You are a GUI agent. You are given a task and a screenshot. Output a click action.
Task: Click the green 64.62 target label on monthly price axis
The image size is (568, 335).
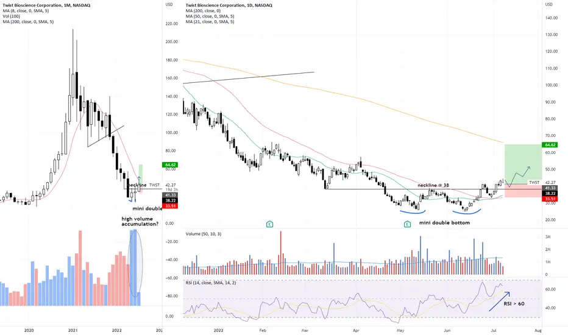point(170,165)
